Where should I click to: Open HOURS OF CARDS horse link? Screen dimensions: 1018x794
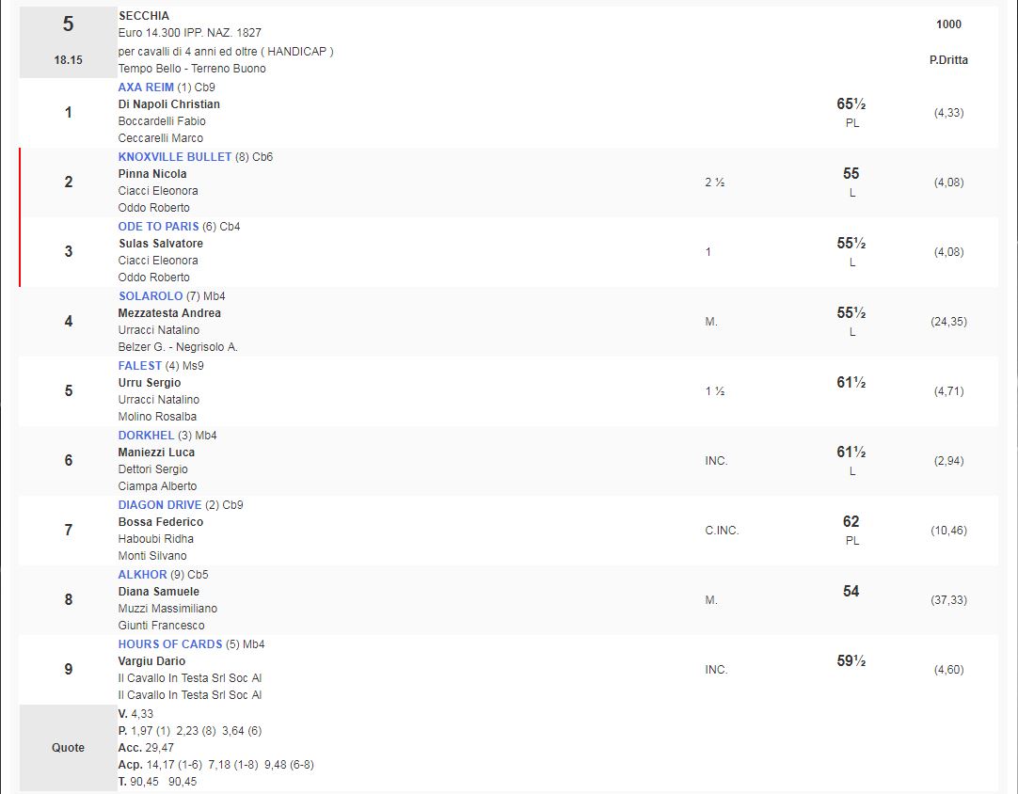click(x=170, y=644)
